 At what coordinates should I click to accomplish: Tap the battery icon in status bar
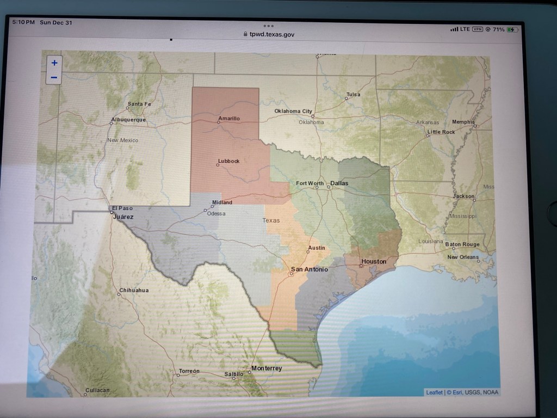click(x=512, y=29)
